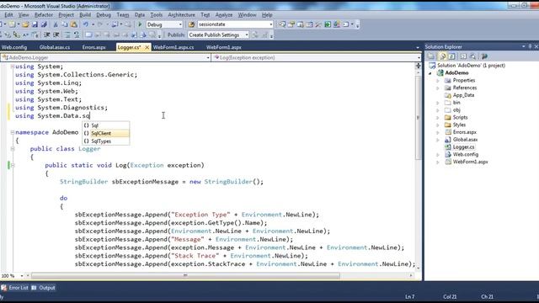Expand the Properties node in Solution Explorer
539x303 pixels.
(438, 81)
